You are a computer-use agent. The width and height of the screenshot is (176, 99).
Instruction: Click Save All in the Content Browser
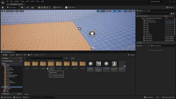click(19, 55)
